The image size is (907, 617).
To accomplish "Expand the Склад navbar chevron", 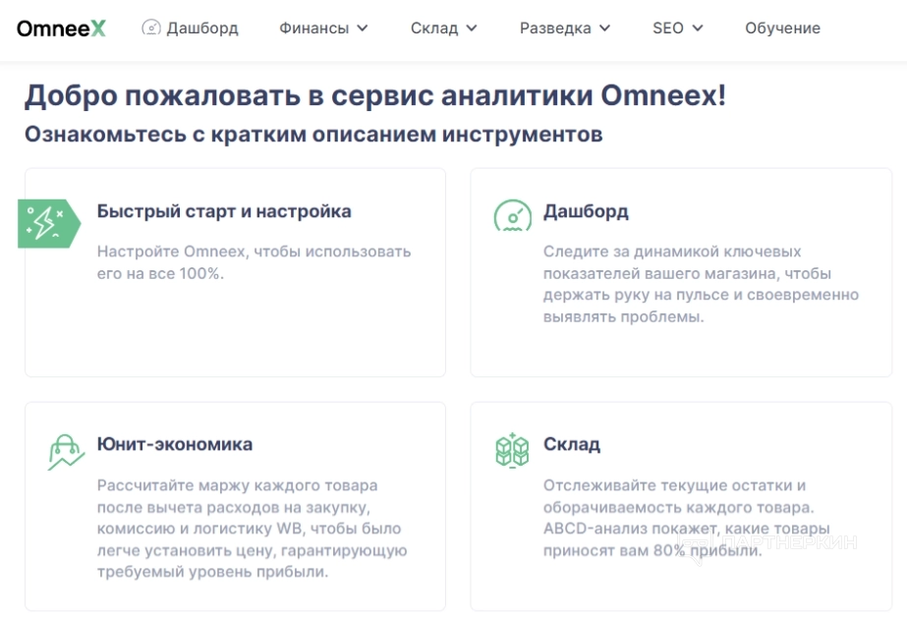I will tap(472, 28).
